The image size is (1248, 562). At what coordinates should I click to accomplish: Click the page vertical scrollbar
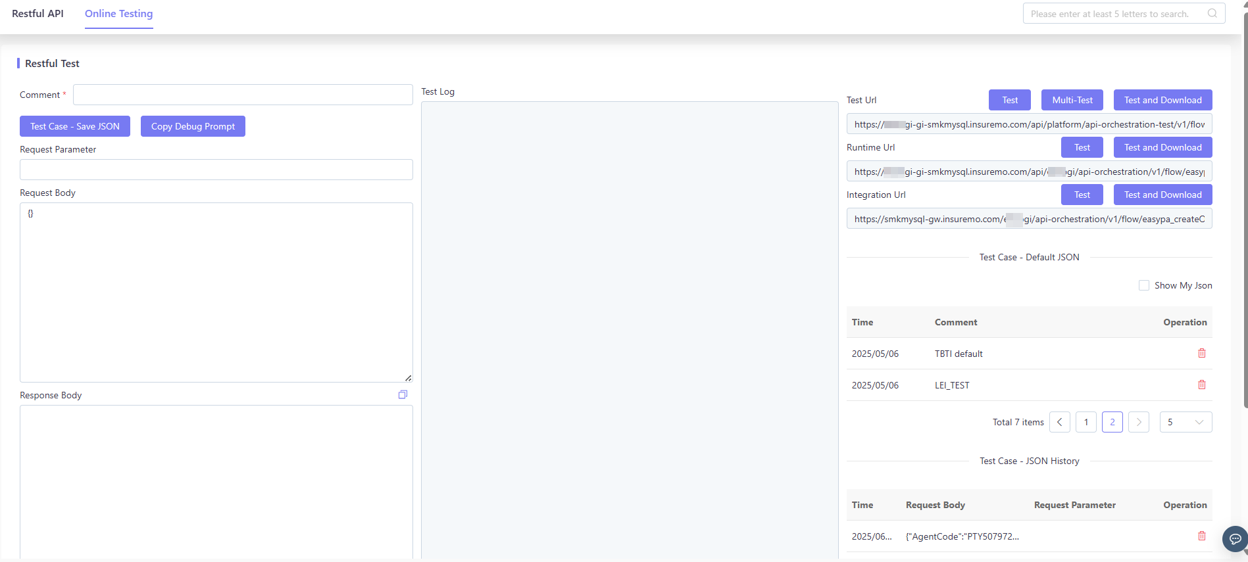tap(1245, 210)
